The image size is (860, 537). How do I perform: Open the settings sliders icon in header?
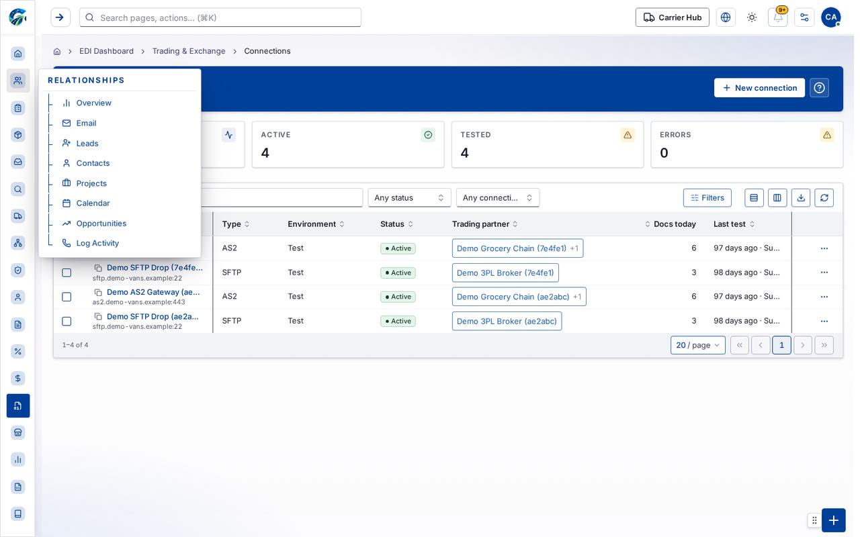804,17
